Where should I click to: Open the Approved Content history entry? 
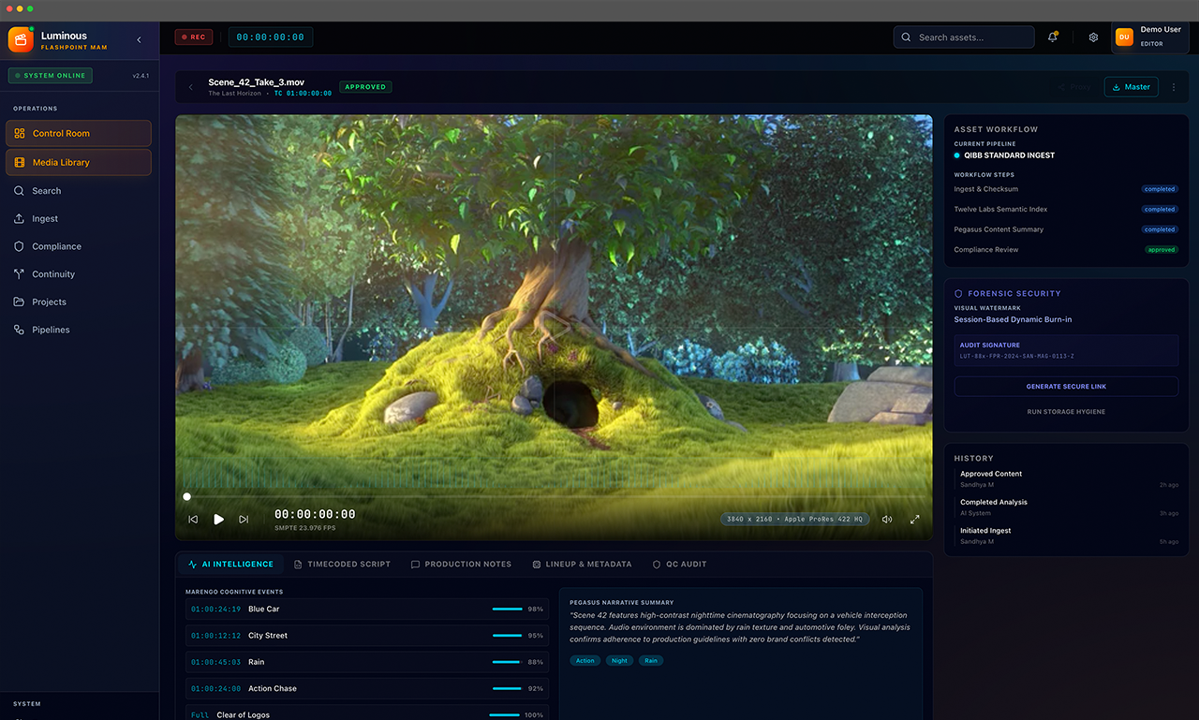click(1066, 478)
